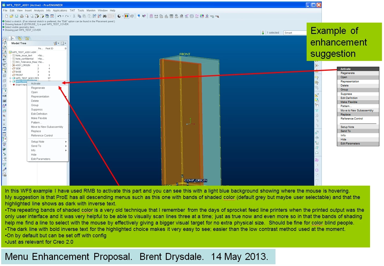Viewport: 384px width, 266px height.
Task: Switch to wireframe display mode
Action: click(x=4, y=75)
